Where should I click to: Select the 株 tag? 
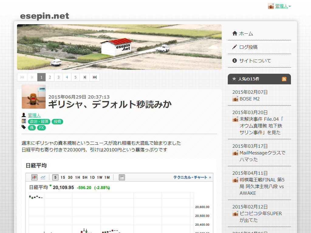(x=32, y=128)
